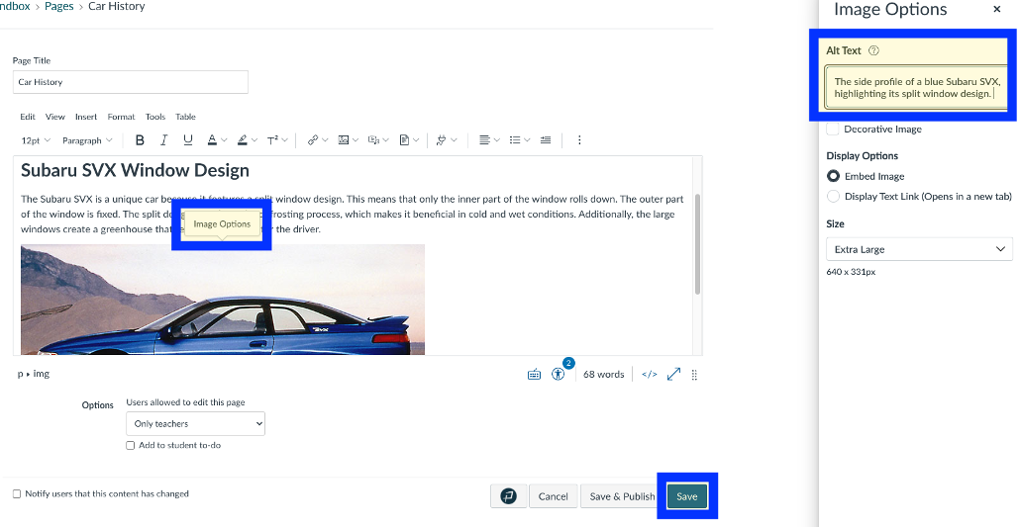Screen dimensions: 1020x528
Task: Open the Table menu
Action: 185,117
